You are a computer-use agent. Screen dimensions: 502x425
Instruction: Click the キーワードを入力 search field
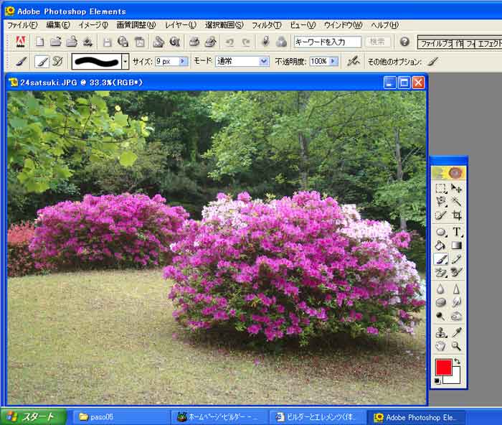(x=327, y=42)
